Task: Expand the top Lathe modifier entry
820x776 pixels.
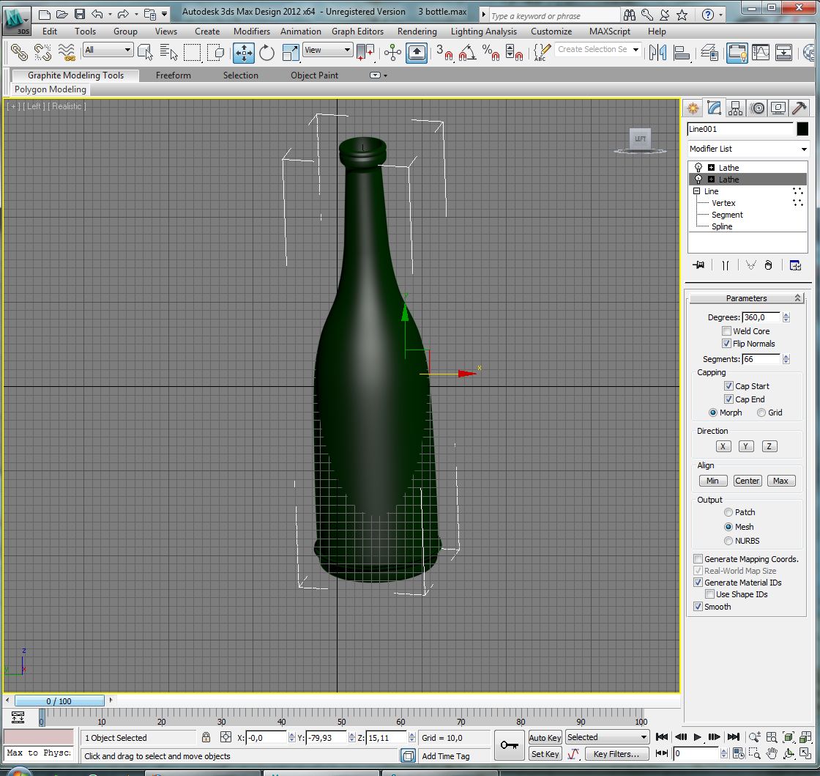Action: click(711, 168)
